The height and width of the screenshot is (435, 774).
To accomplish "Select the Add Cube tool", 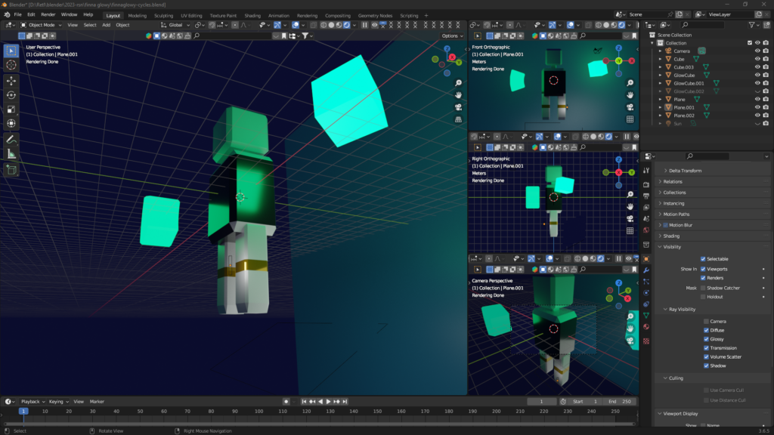I will pos(11,170).
